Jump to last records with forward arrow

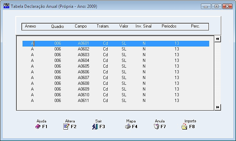217,107
